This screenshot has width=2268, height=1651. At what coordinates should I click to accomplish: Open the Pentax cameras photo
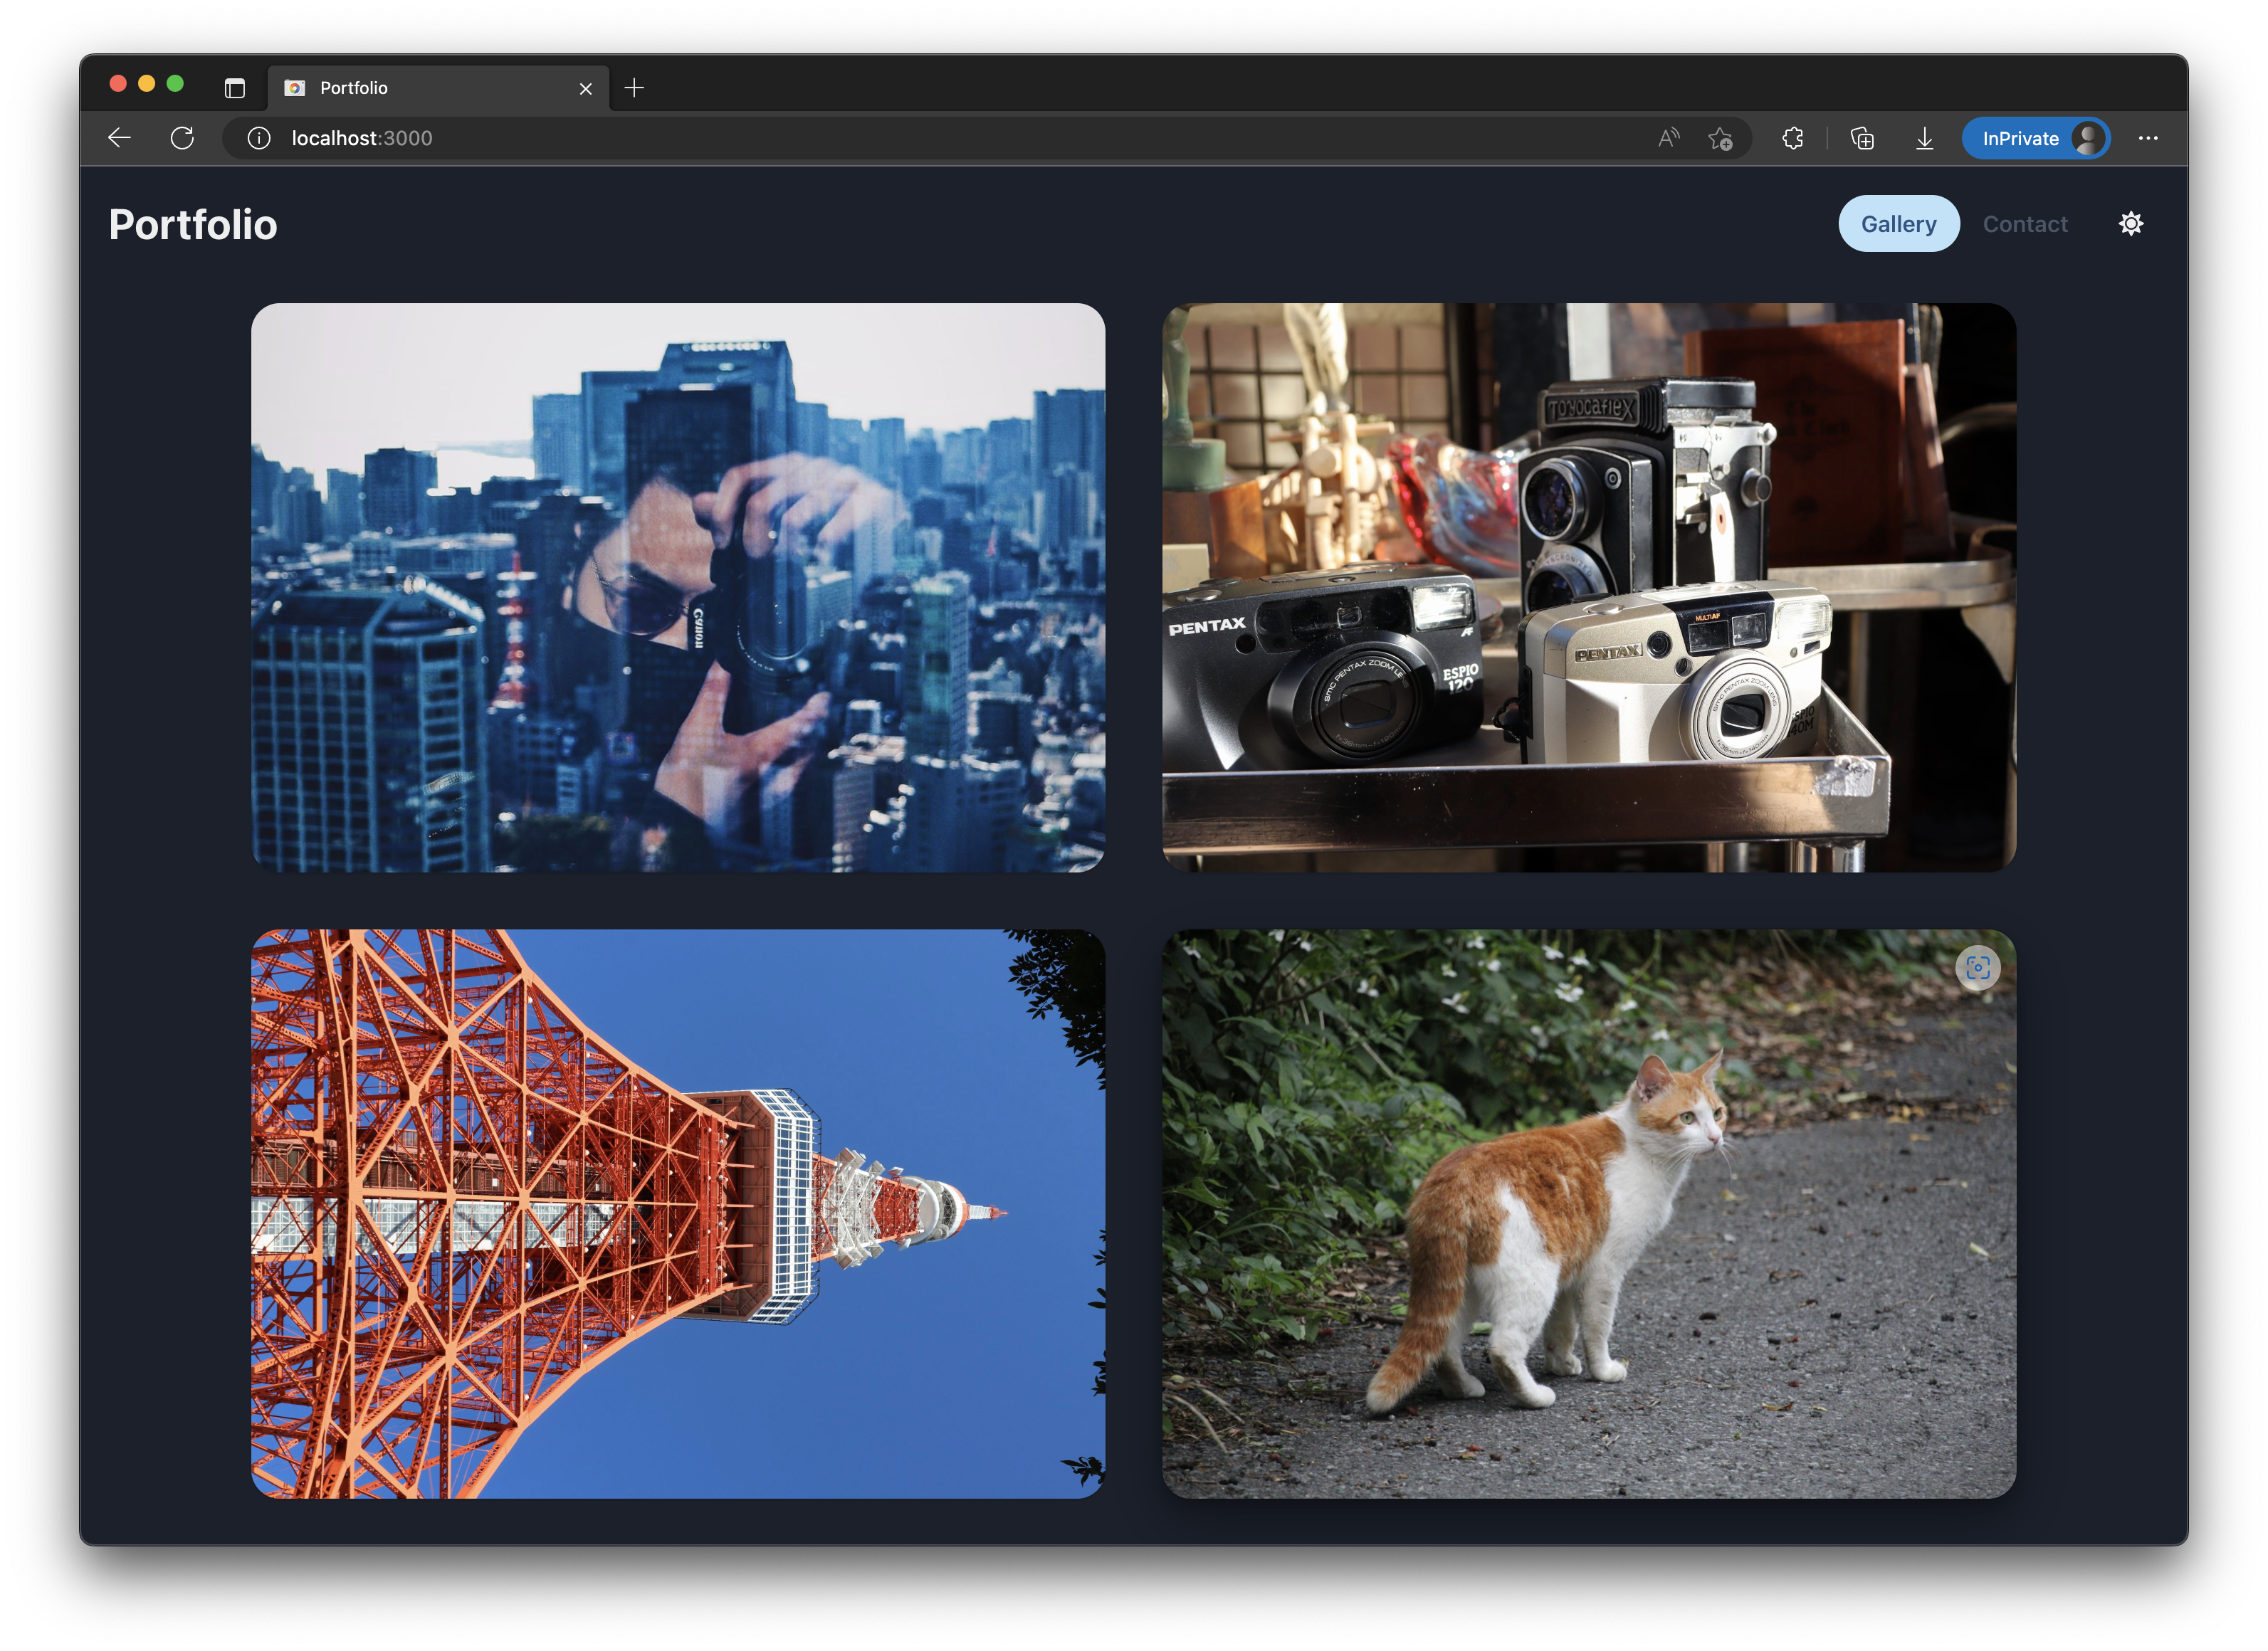coord(1588,588)
